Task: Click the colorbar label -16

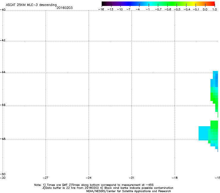Action: coord(101,10)
